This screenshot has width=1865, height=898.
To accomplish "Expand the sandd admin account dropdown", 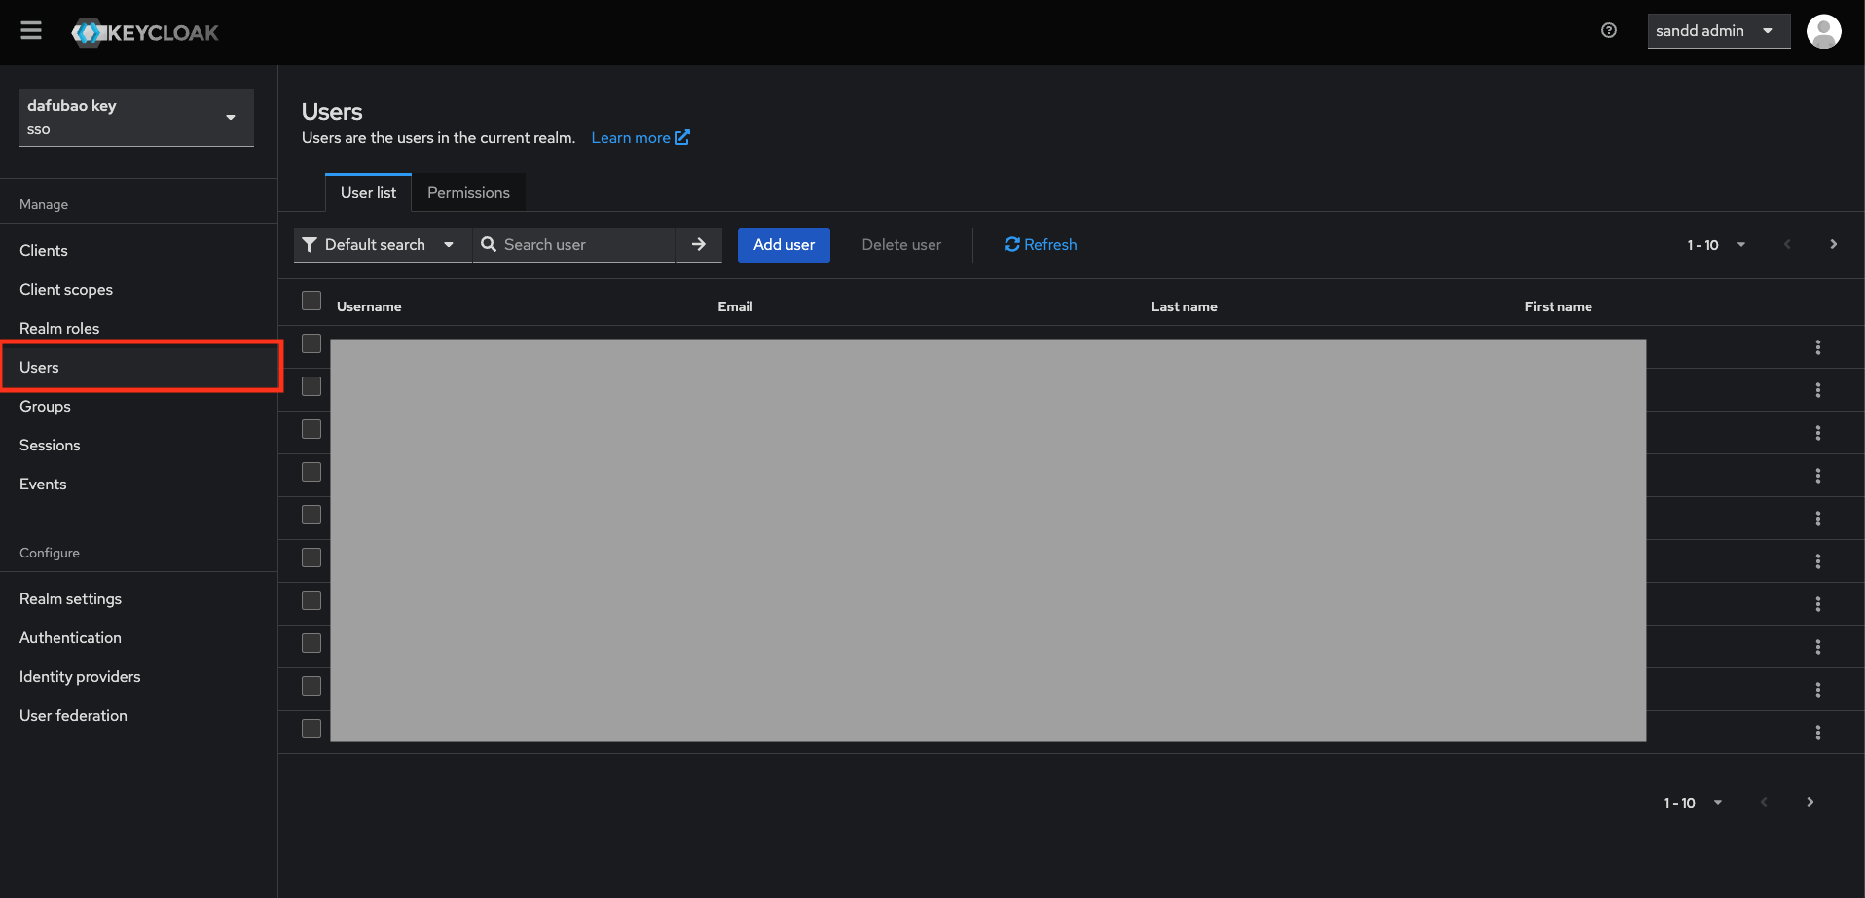I will [1717, 31].
